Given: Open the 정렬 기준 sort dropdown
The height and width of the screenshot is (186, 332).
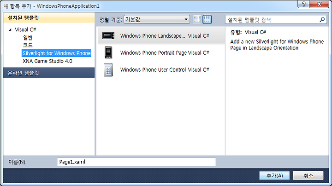Looking at the screenshot, I should pyautogui.click(x=157, y=19).
